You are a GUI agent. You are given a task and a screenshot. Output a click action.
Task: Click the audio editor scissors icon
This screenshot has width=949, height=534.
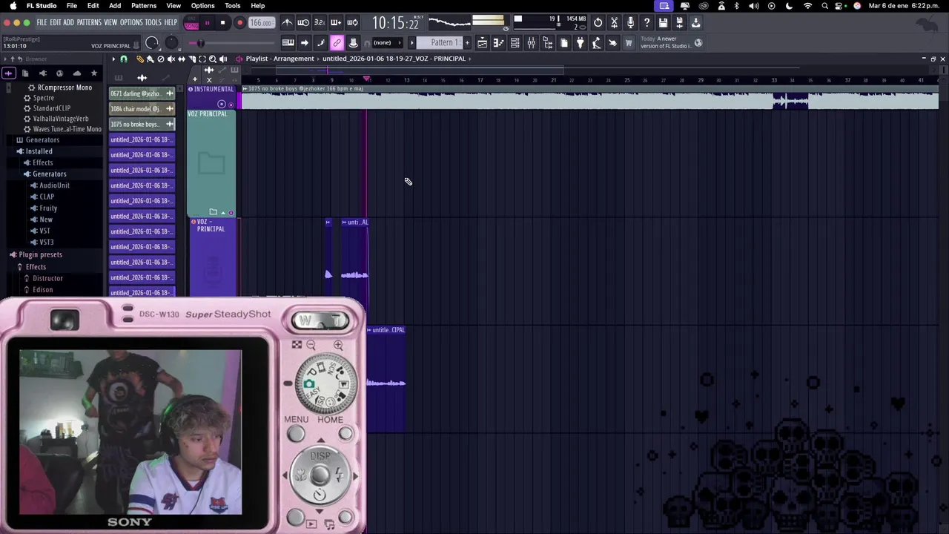(x=614, y=23)
